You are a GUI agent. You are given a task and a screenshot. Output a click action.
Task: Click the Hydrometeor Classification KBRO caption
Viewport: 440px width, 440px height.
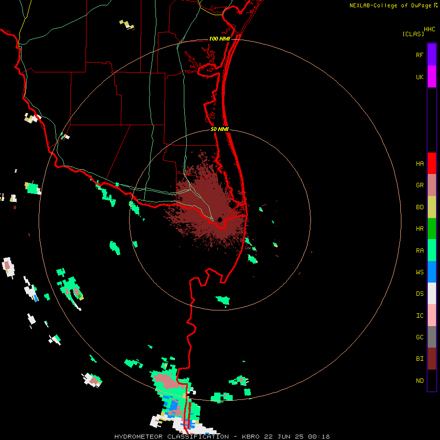point(222,437)
